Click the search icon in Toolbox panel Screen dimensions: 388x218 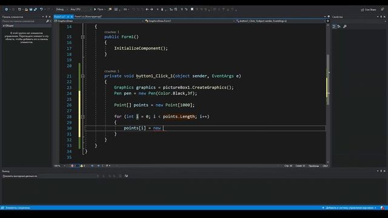pyautogui.click(x=47, y=21)
